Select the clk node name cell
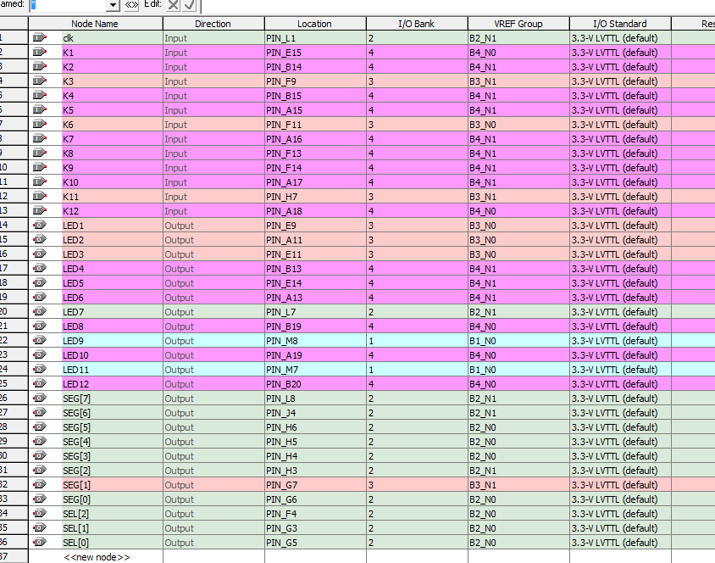 tap(112, 38)
